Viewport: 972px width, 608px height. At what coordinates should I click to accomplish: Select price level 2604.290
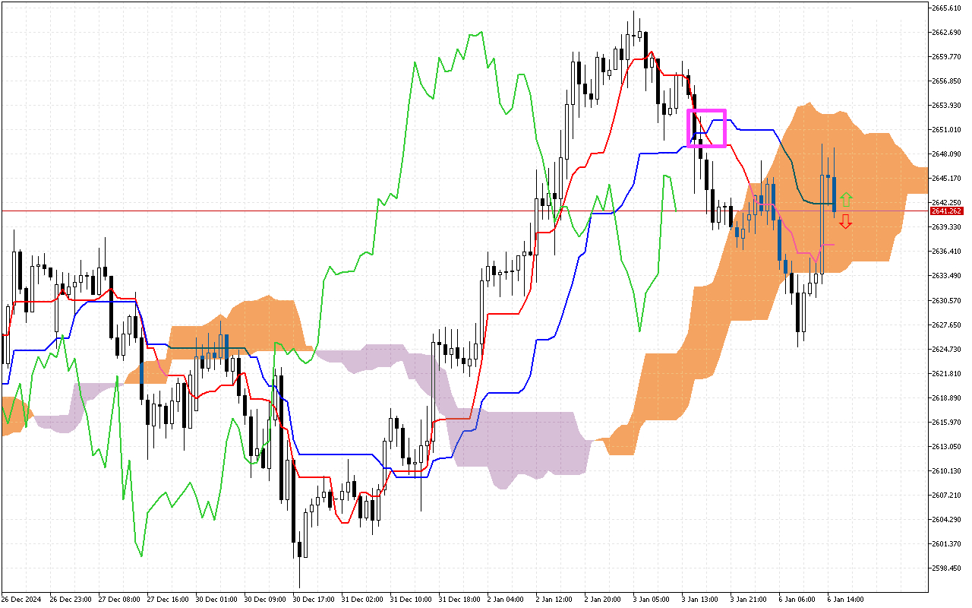pos(945,520)
